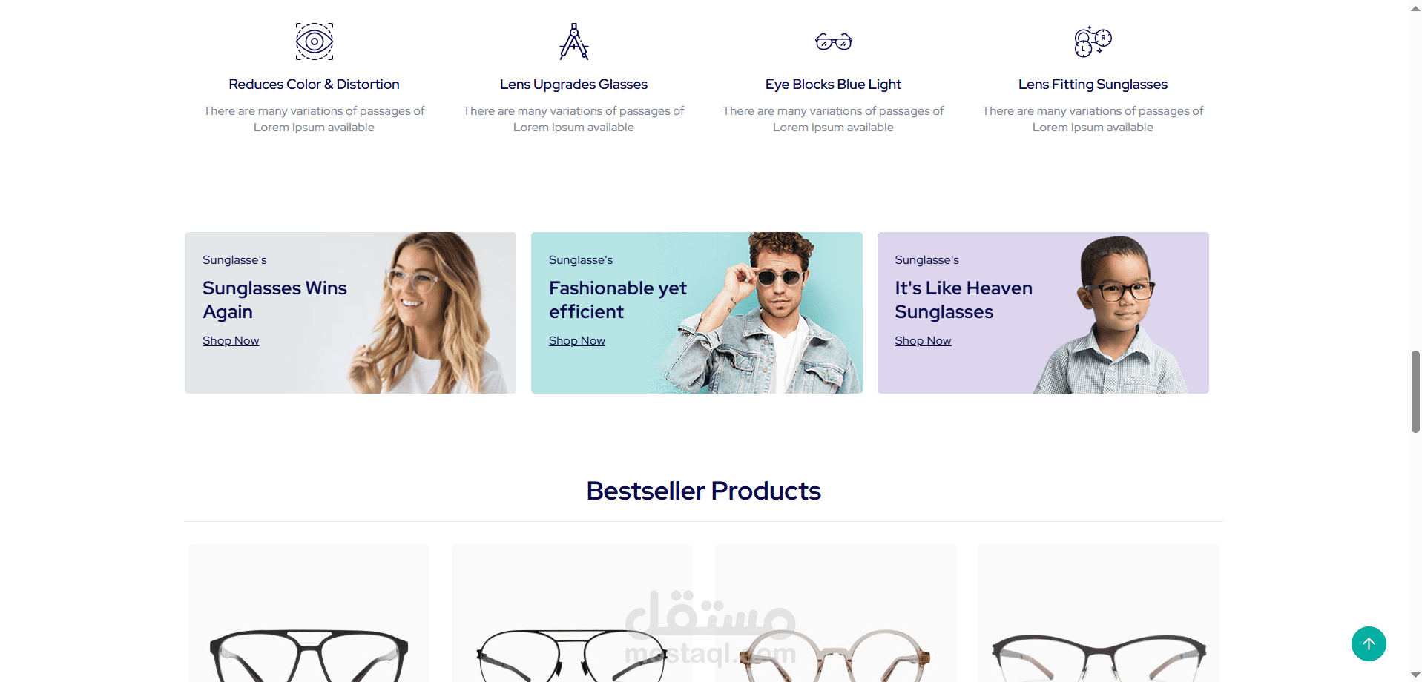The image size is (1422, 682).
Task: Click the compass icon above Lens Upgrades Glasses
Action: 573,42
